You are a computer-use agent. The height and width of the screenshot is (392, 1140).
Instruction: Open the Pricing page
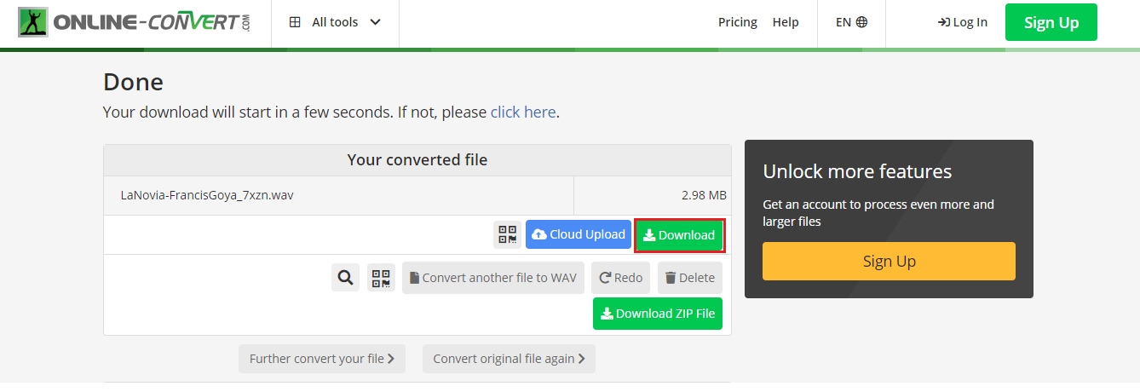coord(737,22)
